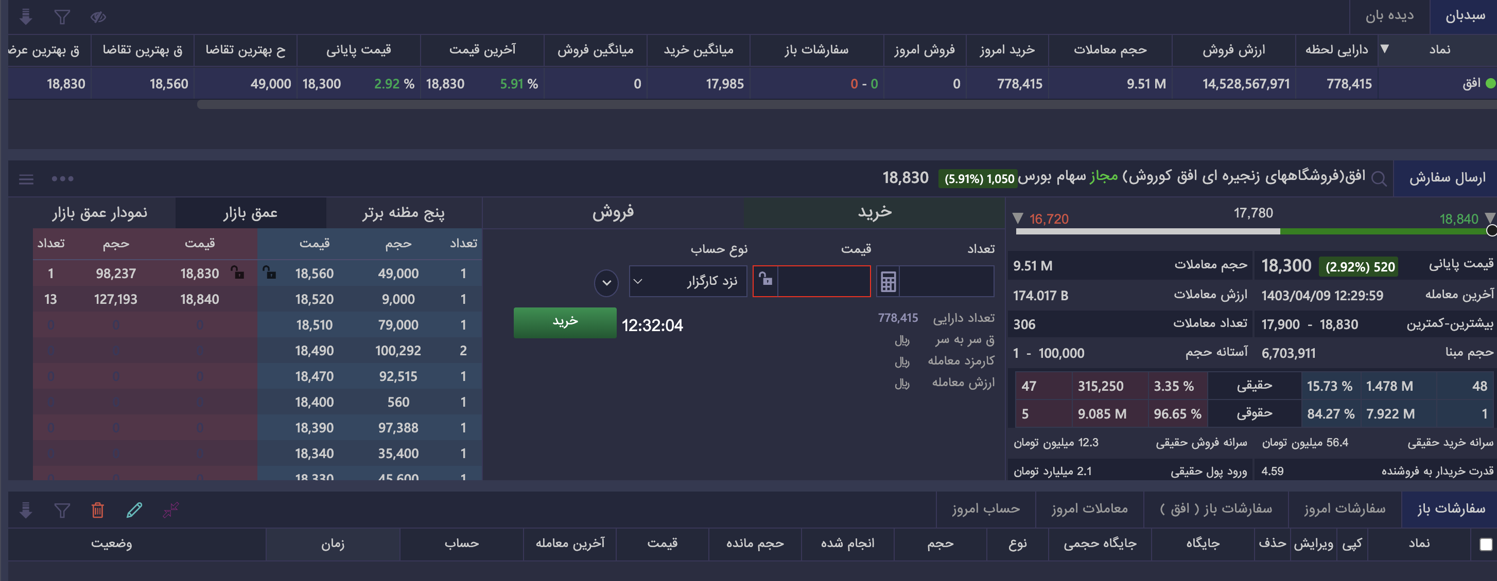The image size is (1497, 581).
Task: Click the horizontal scrollbar under the watchlist
Action: pos(846,104)
